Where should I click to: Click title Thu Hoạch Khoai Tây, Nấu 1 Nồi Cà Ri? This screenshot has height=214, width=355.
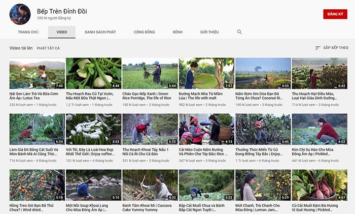tap(146, 151)
